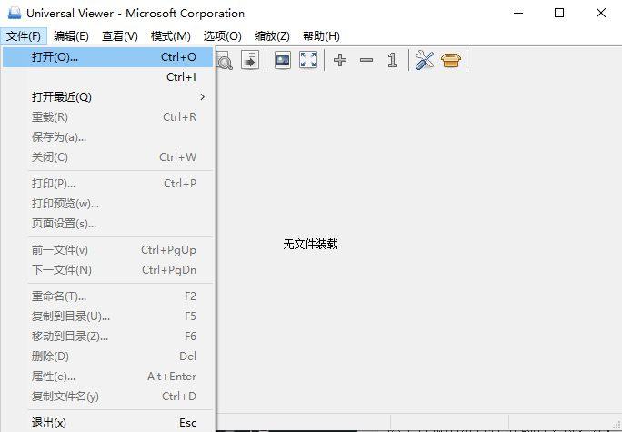Select 前一文件(v) menu entry
Image resolution: width=622 pixels, height=432 pixels.
tap(108, 250)
